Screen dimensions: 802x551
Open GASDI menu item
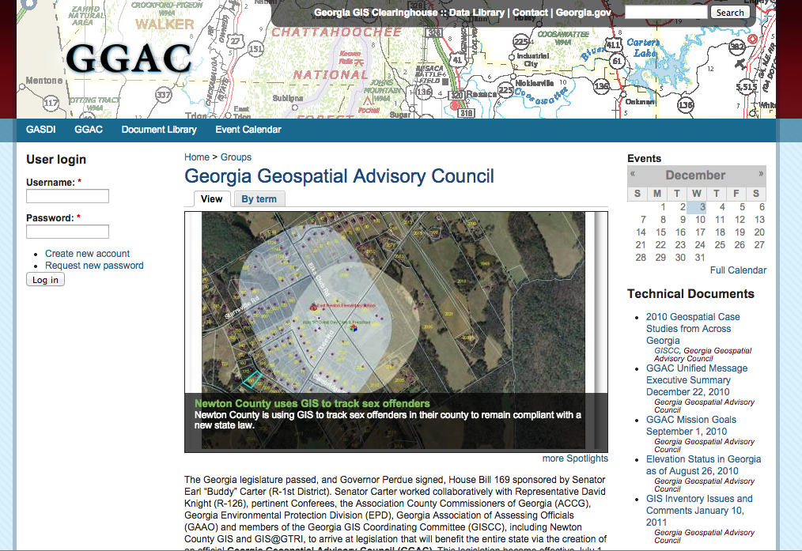[40, 130]
